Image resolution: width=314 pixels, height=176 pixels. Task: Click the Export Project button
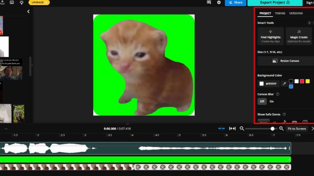[275, 2]
